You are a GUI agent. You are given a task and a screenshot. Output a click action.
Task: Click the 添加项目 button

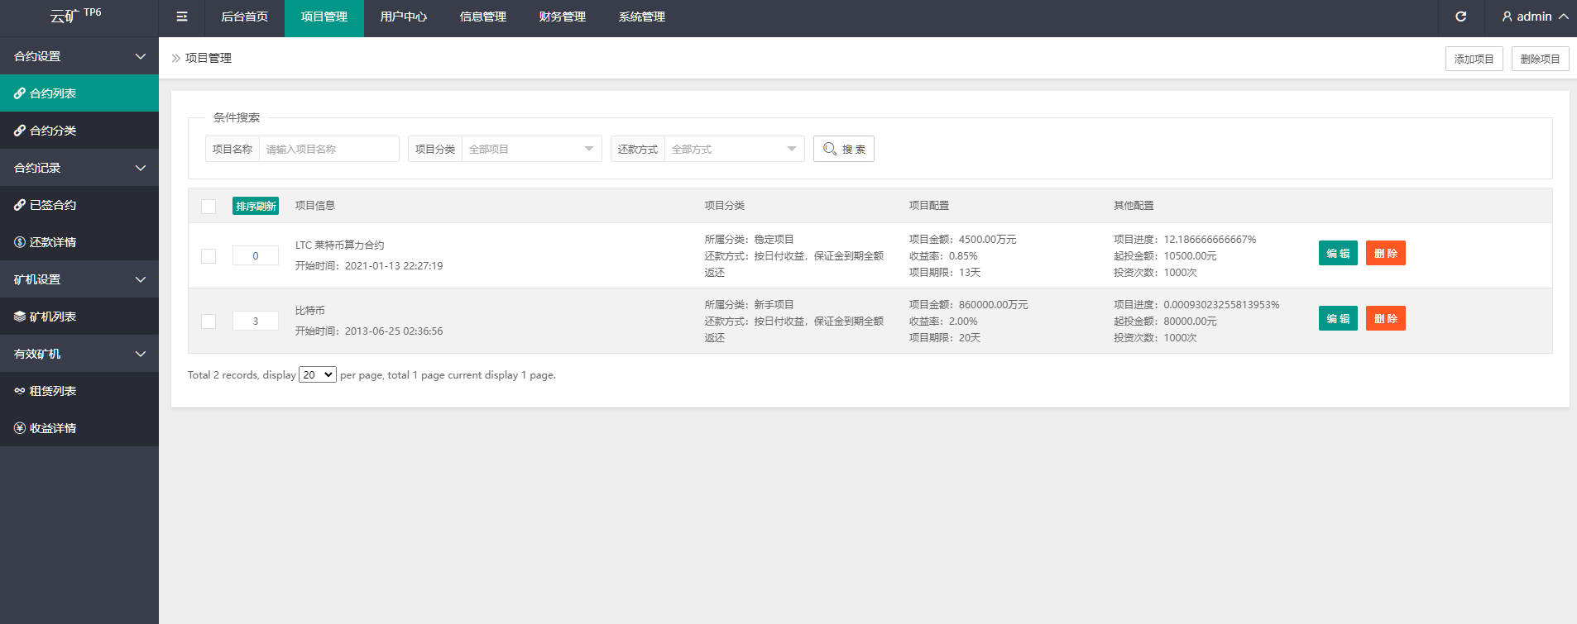(1474, 59)
